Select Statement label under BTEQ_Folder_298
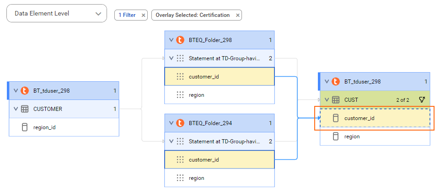This screenshot has width=440, height=194. point(225,58)
